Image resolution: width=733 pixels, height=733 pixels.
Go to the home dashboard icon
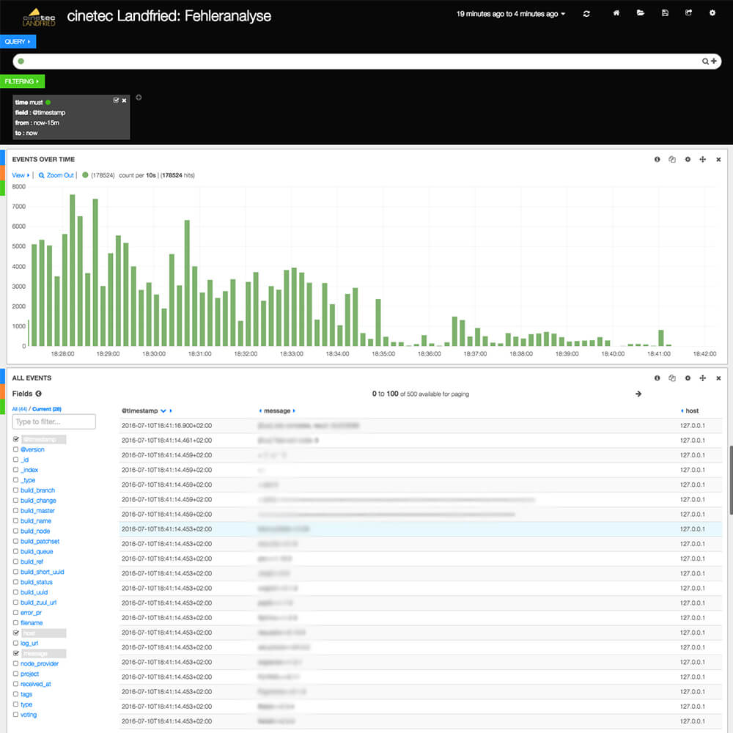point(616,13)
